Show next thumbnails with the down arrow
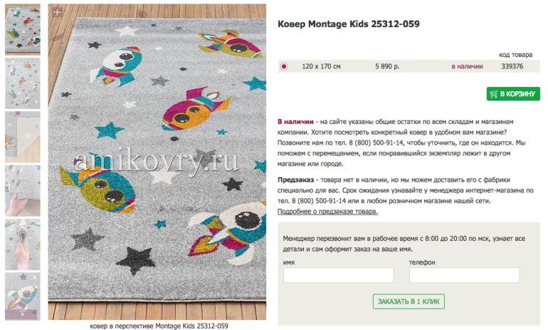This screenshot has height=330, width=548. (x=23, y=314)
